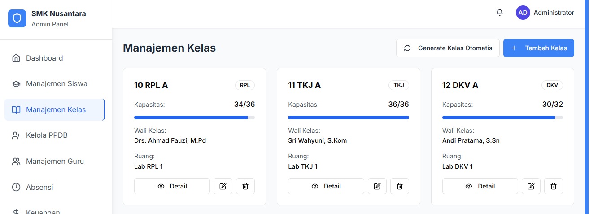Screen dimensions: 589x214
Task: Open the Kelola PPDB menu item
Action: click(x=47, y=135)
